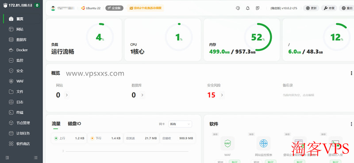The height and width of the screenshot is (163, 354).
Task: Click the disk usage gauge showing 12%
Action: 337,37
